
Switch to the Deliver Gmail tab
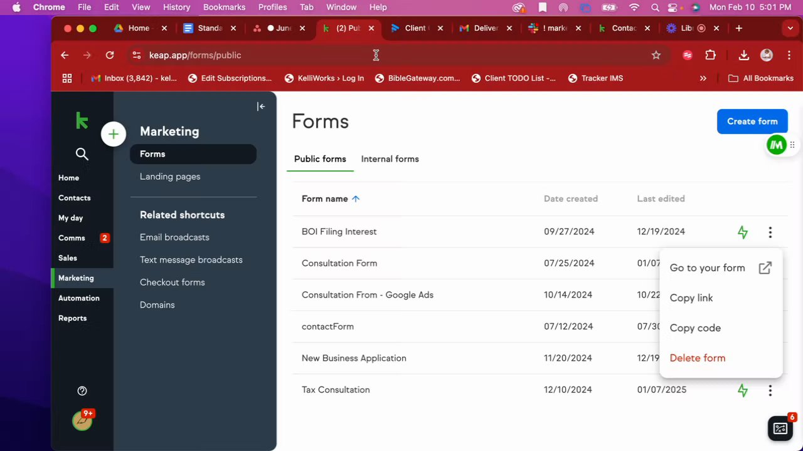tap(486, 28)
